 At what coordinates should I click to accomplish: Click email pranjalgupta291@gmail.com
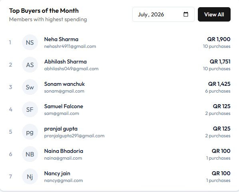(74, 136)
